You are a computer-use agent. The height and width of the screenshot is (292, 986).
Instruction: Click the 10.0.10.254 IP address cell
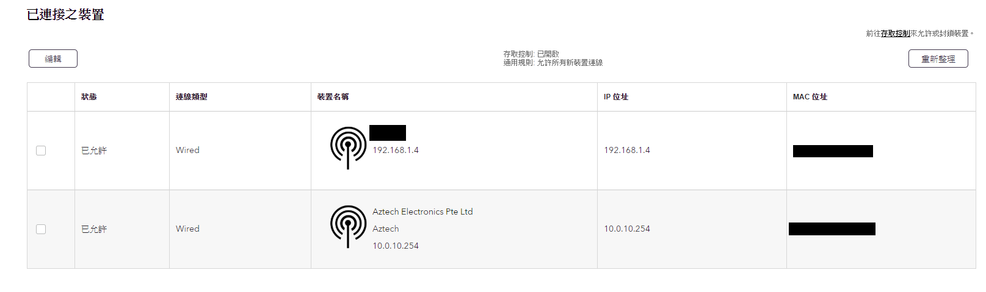tap(627, 229)
